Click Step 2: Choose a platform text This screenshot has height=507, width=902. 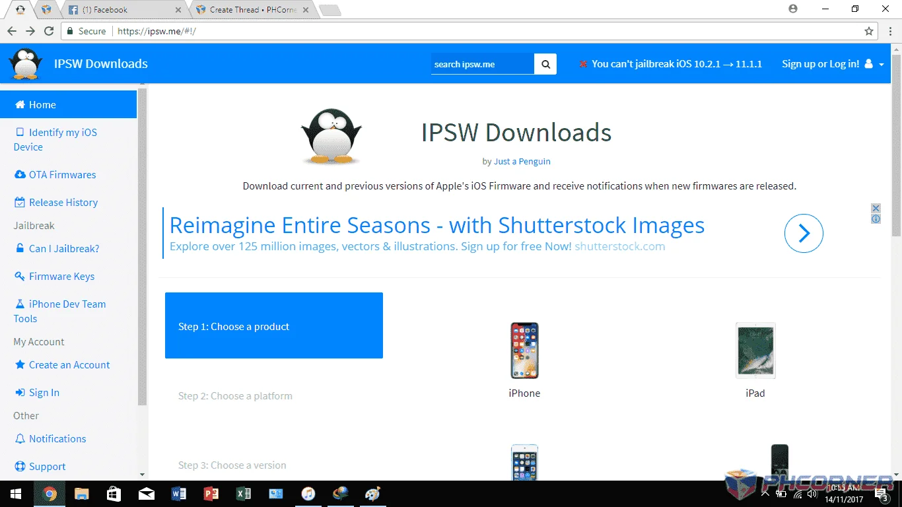[235, 396]
